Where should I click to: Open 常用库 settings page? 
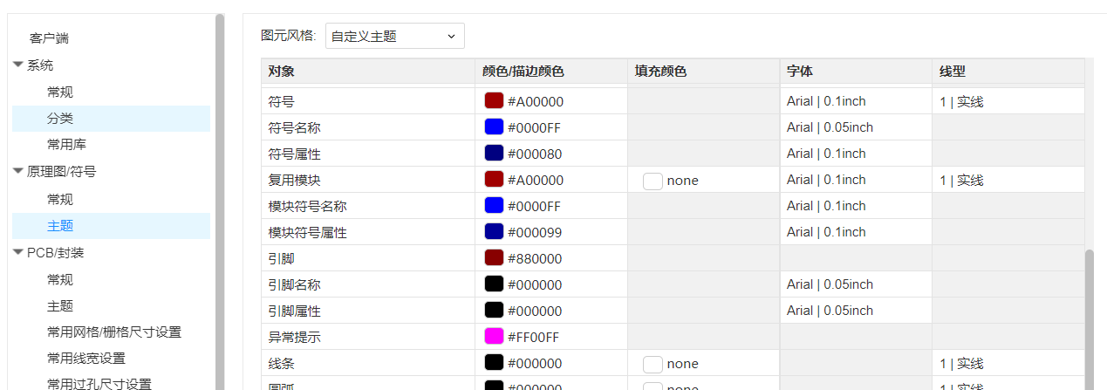coord(66,144)
